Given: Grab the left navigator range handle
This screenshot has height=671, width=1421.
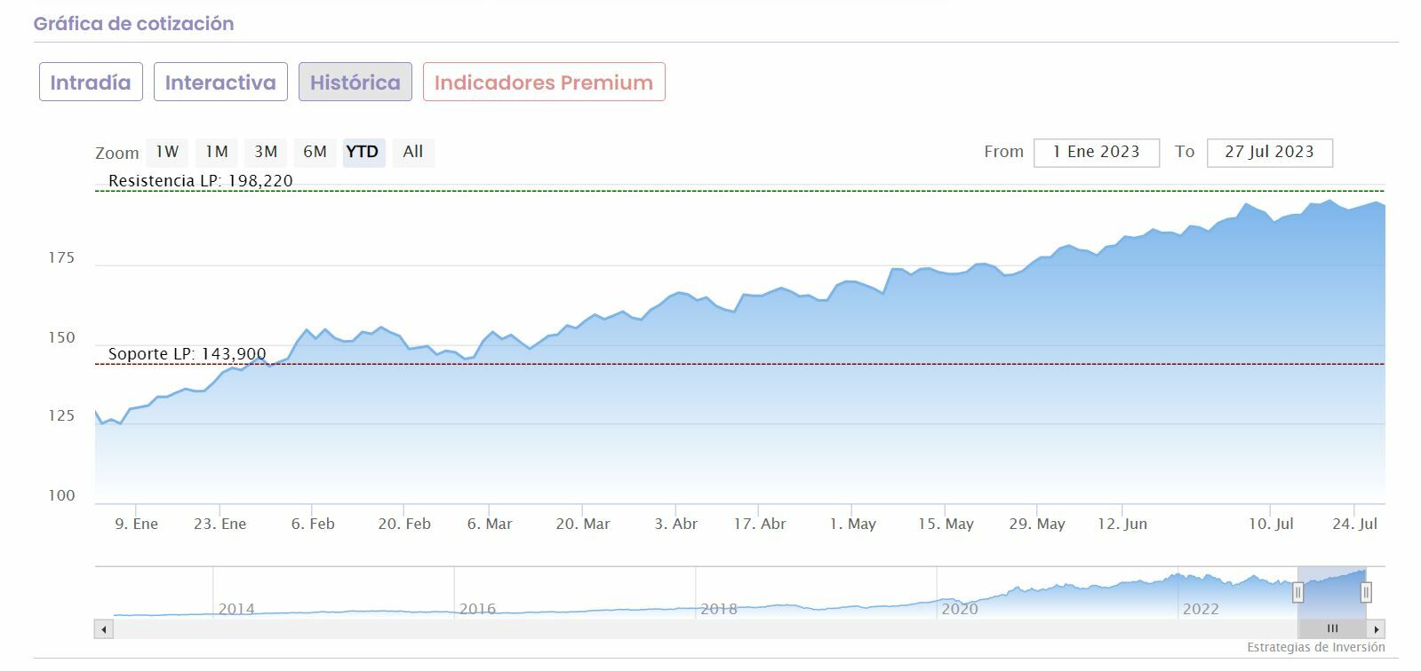Looking at the screenshot, I should click(1298, 592).
